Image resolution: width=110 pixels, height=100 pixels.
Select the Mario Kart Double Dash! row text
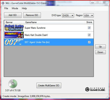click(36, 35)
